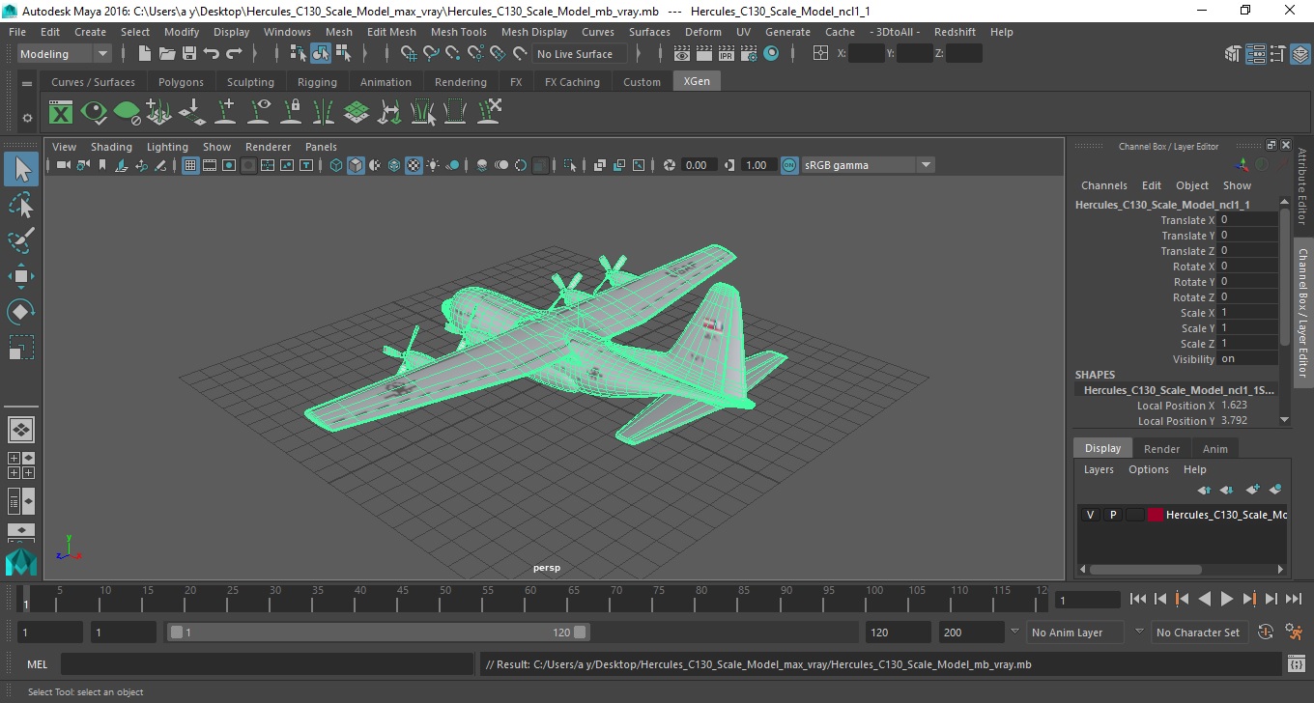Image resolution: width=1314 pixels, height=703 pixels.
Task: Activate the Lasso Select tool
Action: (21, 205)
